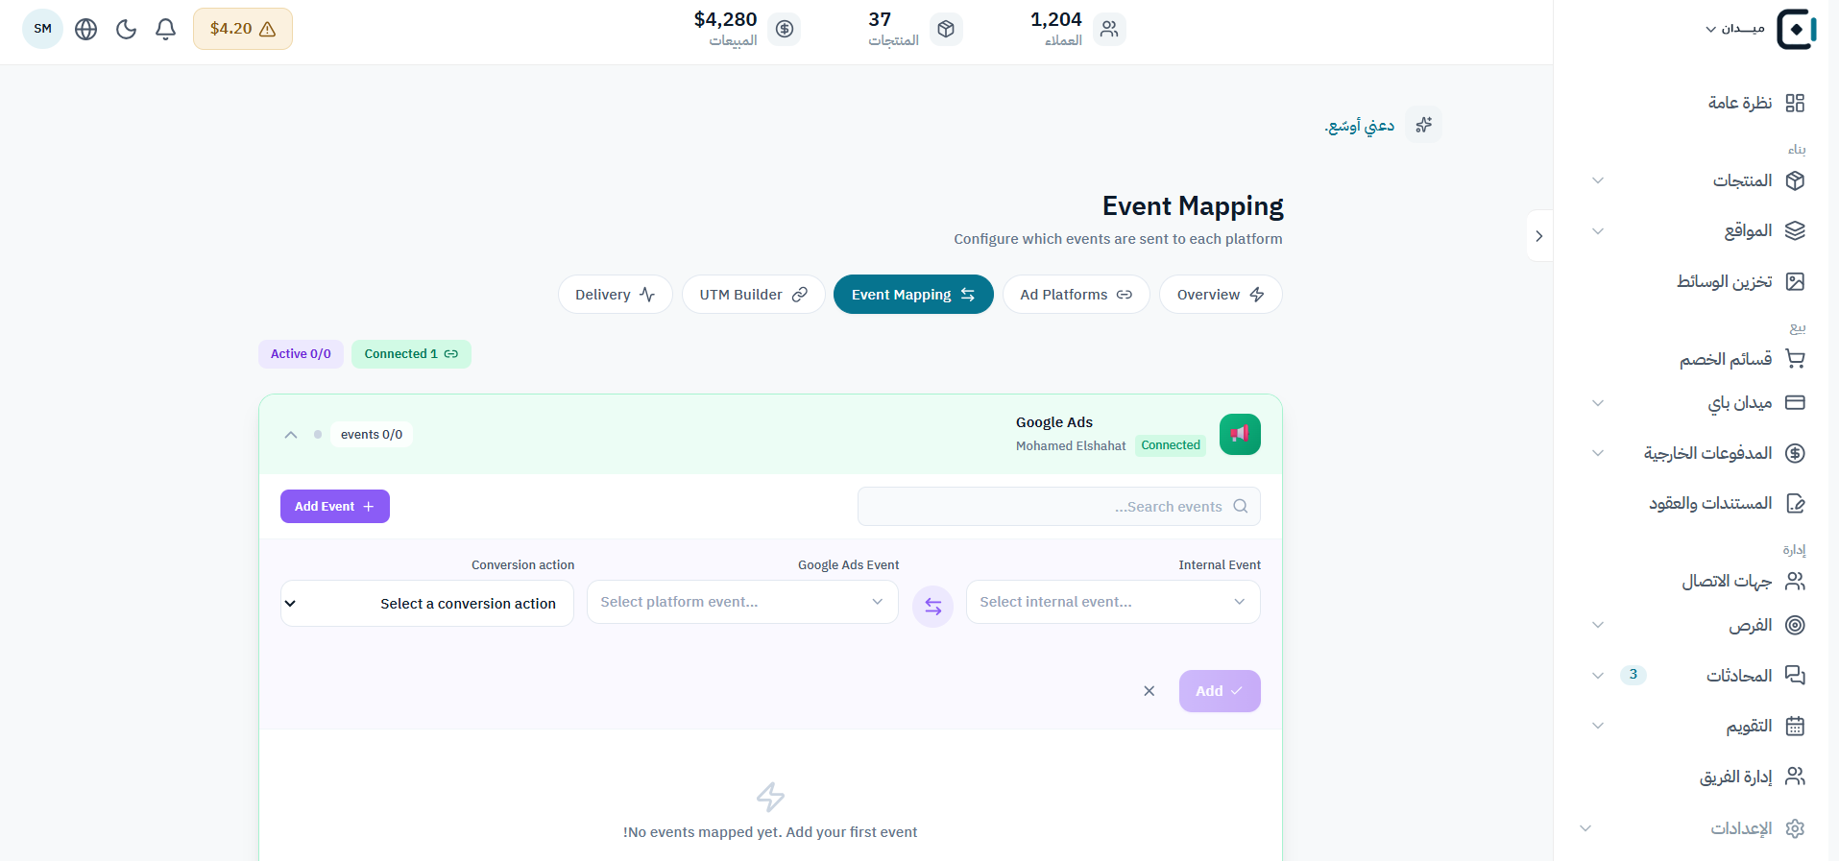
Task: Open the Select a conversion action dropdown
Action: 427,604
